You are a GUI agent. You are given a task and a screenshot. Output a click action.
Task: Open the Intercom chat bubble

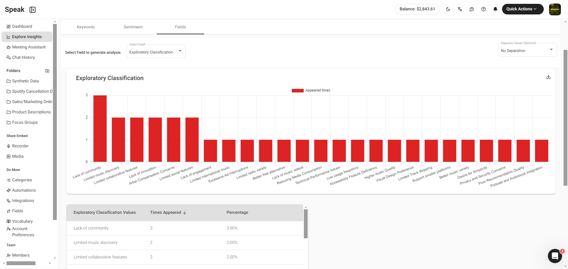click(x=555, y=256)
